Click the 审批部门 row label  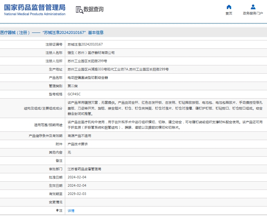coord(56,169)
